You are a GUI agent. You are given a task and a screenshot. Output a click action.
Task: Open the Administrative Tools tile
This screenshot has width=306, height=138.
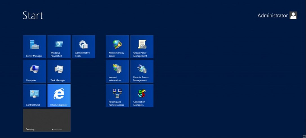tap(84, 47)
